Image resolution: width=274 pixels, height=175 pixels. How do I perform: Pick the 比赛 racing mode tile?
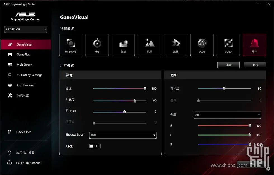[x=176, y=45]
